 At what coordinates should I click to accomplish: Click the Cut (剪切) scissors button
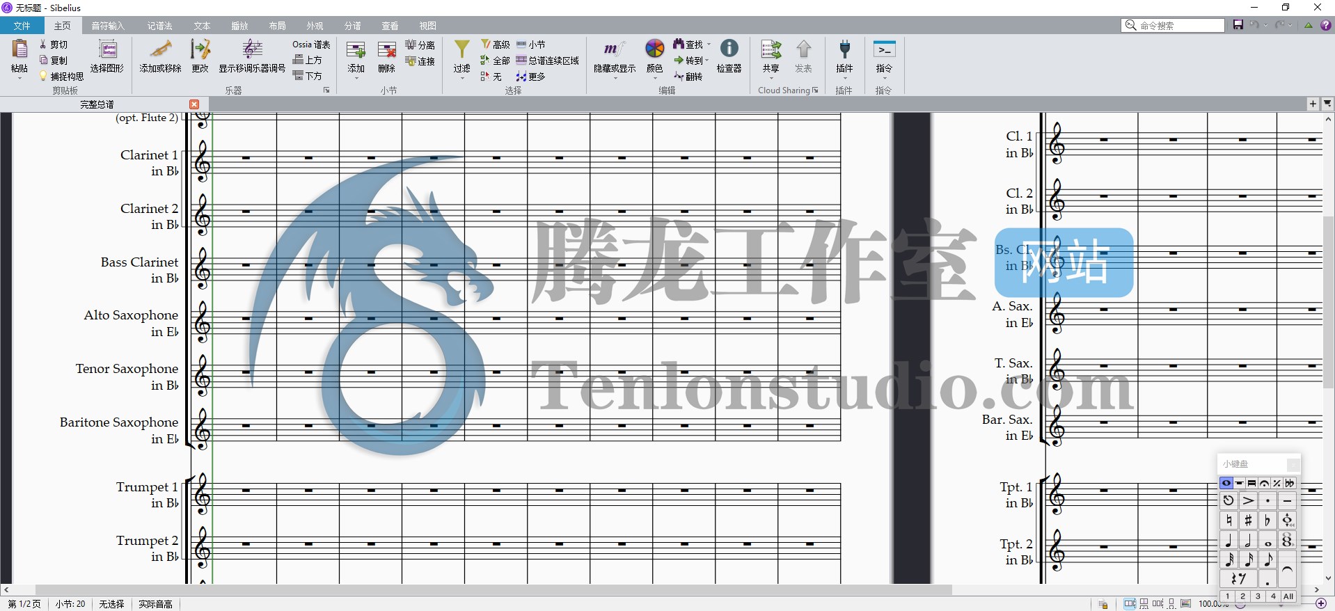point(54,45)
